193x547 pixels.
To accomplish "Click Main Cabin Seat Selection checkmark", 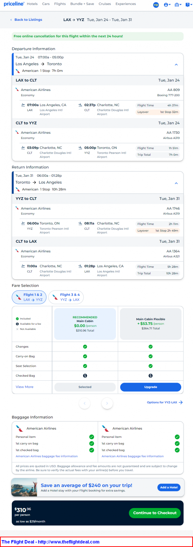I will (85, 366).
